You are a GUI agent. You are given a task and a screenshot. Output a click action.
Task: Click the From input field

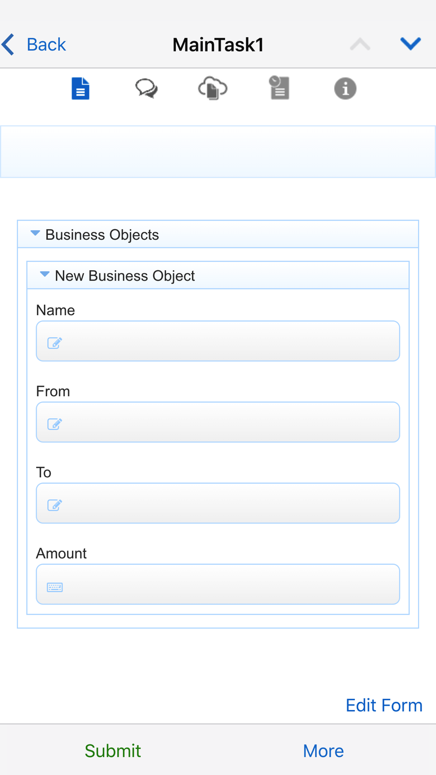click(x=218, y=422)
